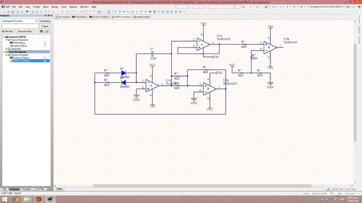Click the Clear button
Image resolution: width=362 pixels, height=203 pixels.
click(353, 189)
